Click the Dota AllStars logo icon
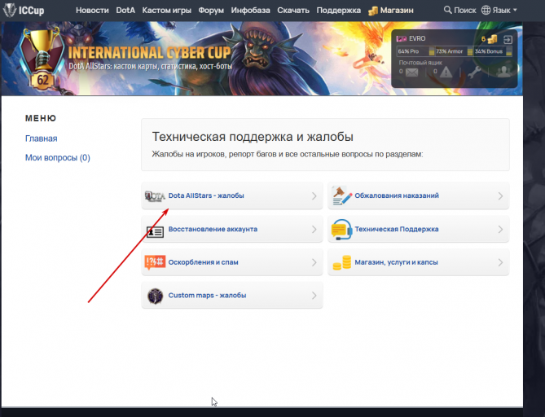 155,196
